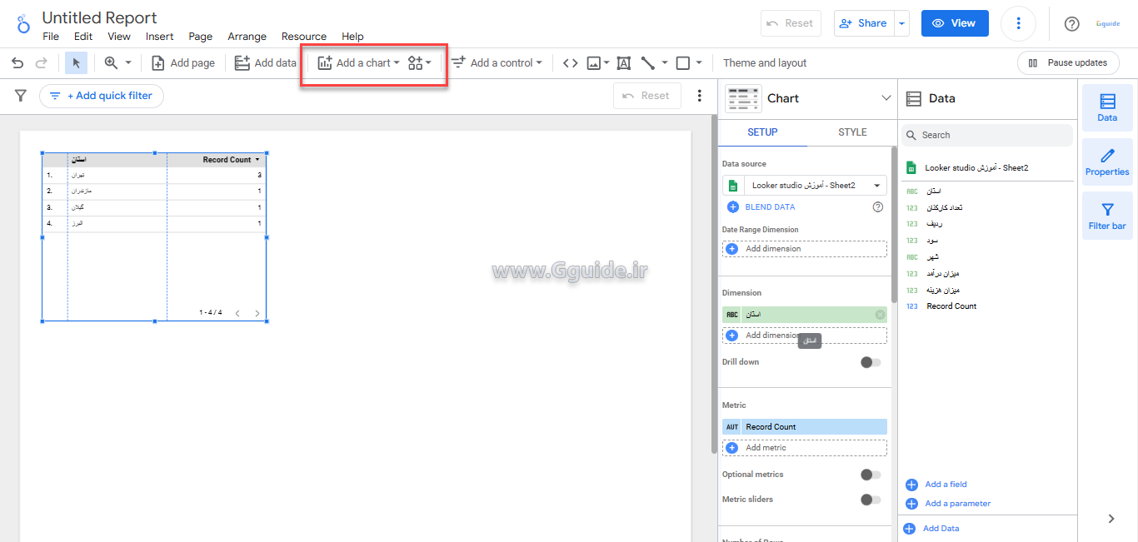Enable Metric sliders
This screenshot has width=1138, height=542.
click(x=871, y=499)
